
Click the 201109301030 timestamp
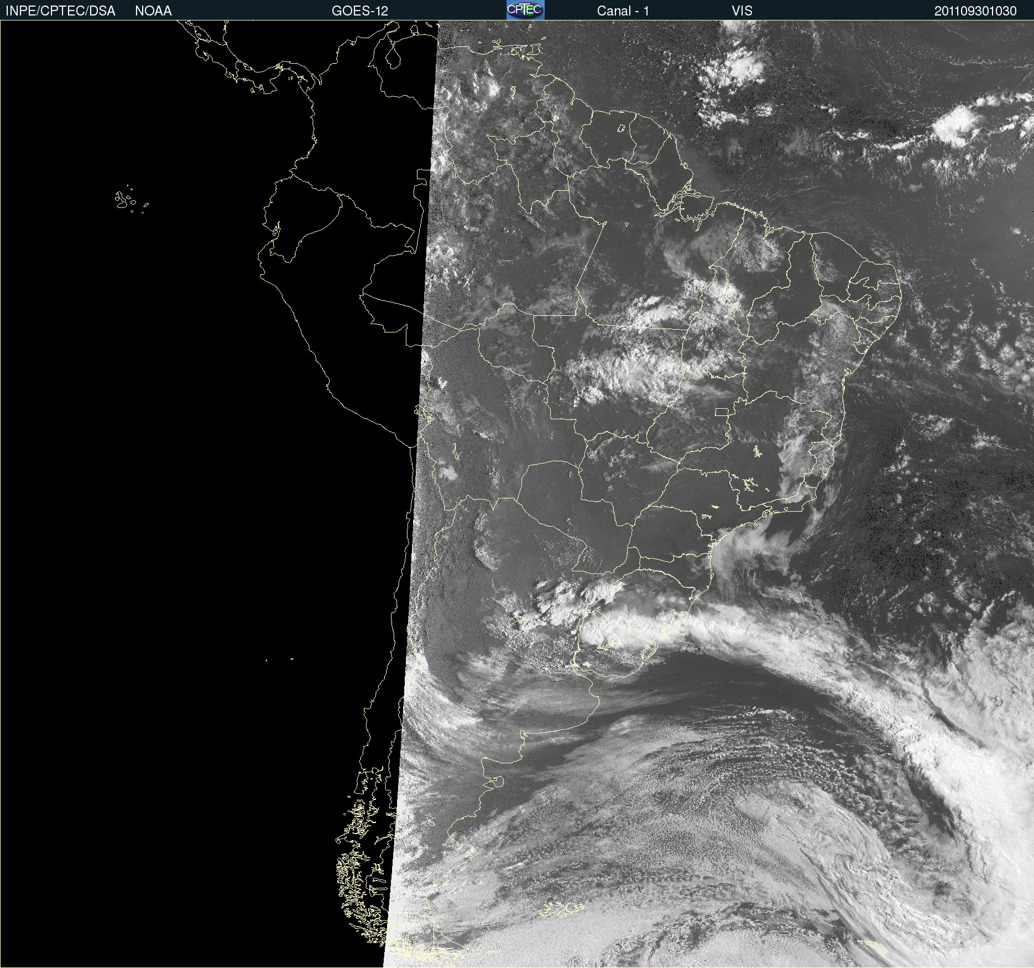(x=975, y=11)
